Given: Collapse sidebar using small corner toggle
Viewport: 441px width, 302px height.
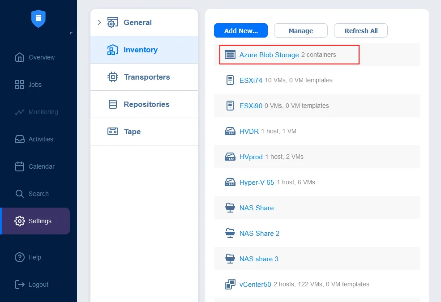Looking at the screenshot, I should point(71,33).
